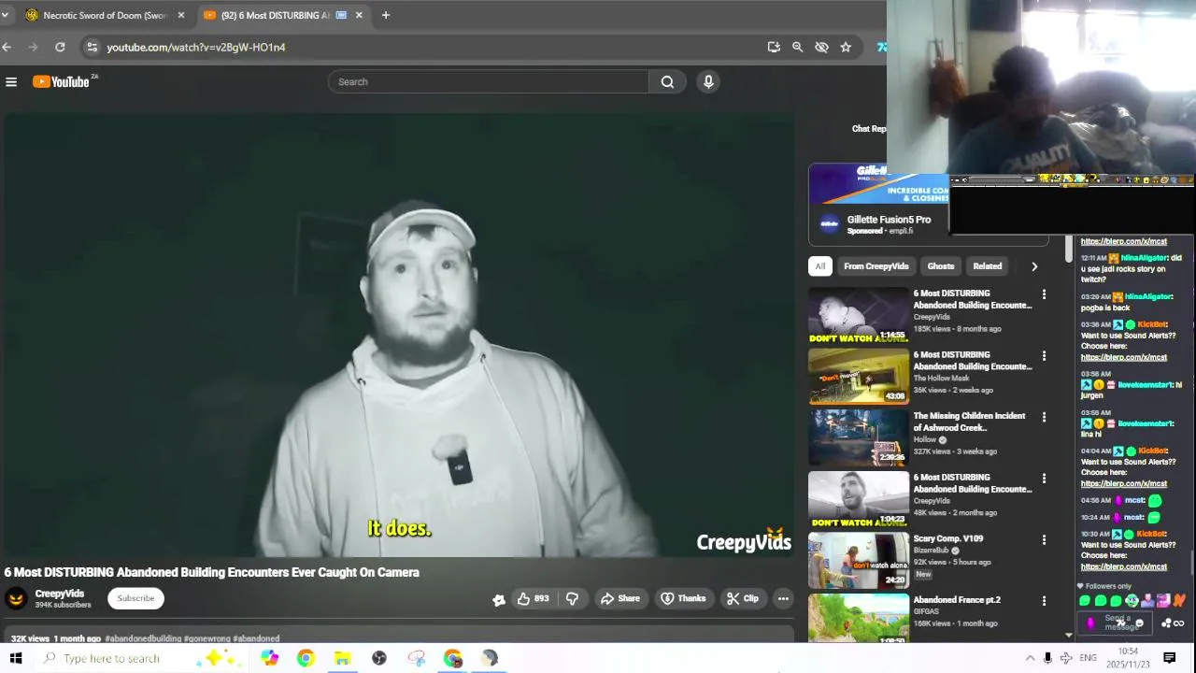Open the 1:14:55 Abandoned Building Encounters thumbnail
Viewport: 1196px width, 673px height.
point(859,315)
